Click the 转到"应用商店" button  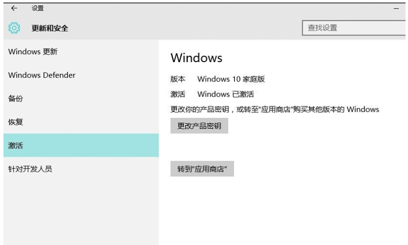[x=202, y=169]
